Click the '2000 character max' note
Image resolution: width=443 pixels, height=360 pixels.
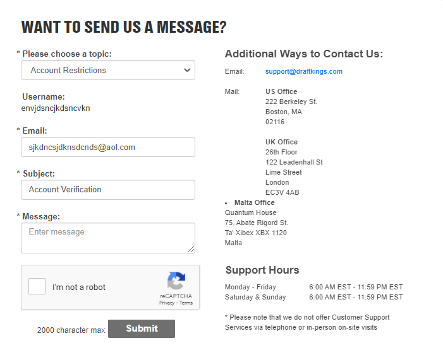pyautogui.click(x=71, y=330)
